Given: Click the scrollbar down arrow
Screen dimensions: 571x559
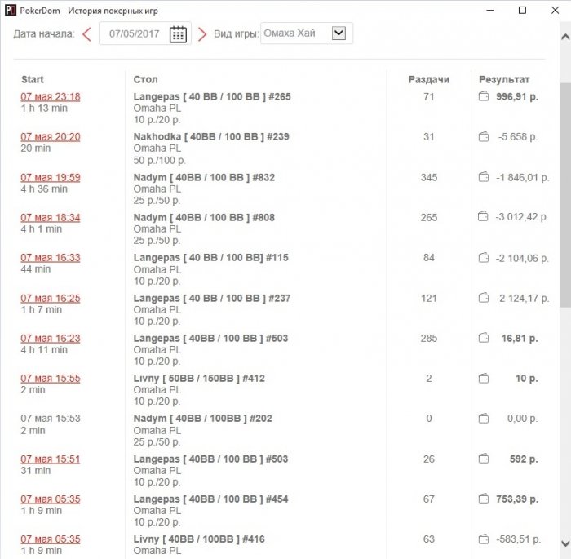Looking at the screenshot, I should click(x=565, y=543).
